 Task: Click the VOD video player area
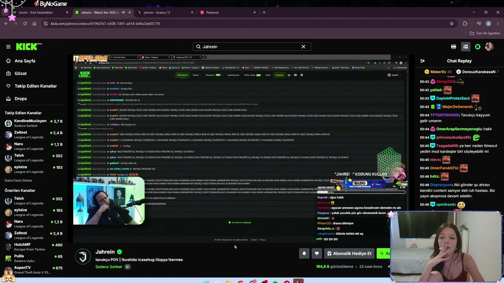(241, 149)
